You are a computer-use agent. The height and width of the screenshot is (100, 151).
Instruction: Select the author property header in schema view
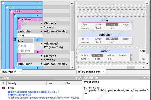[x=105, y=51]
